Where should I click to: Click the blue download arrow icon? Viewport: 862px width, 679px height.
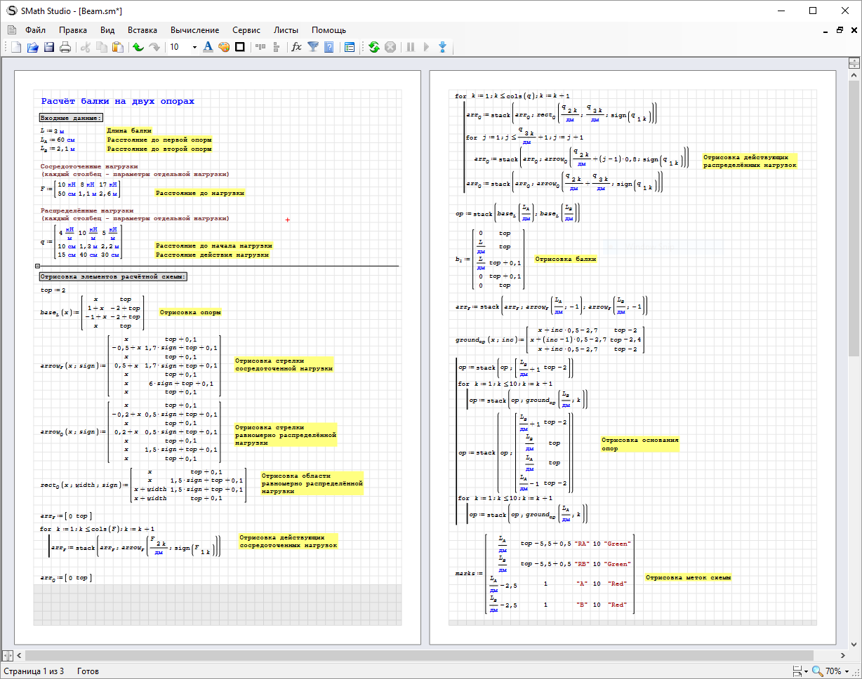(442, 47)
